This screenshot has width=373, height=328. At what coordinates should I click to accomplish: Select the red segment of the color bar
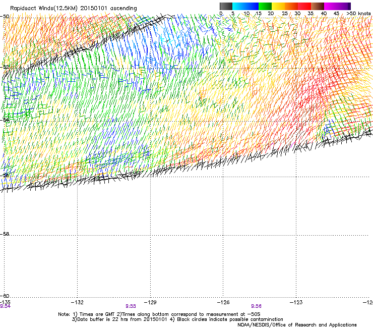pos(304,6)
